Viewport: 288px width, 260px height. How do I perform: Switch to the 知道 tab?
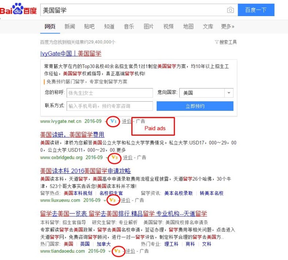point(109,26)
